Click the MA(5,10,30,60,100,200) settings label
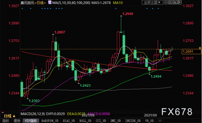The width and height of the screenshot is (202, 123). click(x=71, y=3)
